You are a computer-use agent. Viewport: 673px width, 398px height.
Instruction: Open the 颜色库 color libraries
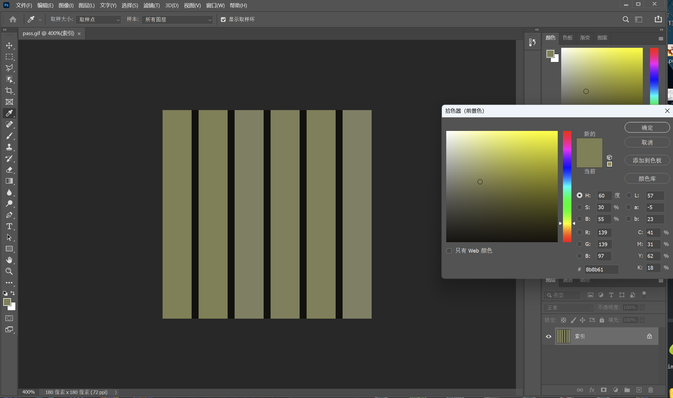pyautogui.click(x=647, y=179)
